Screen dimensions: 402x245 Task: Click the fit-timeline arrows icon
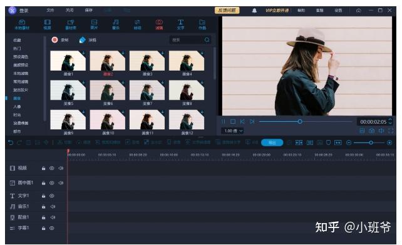(338, 142)
